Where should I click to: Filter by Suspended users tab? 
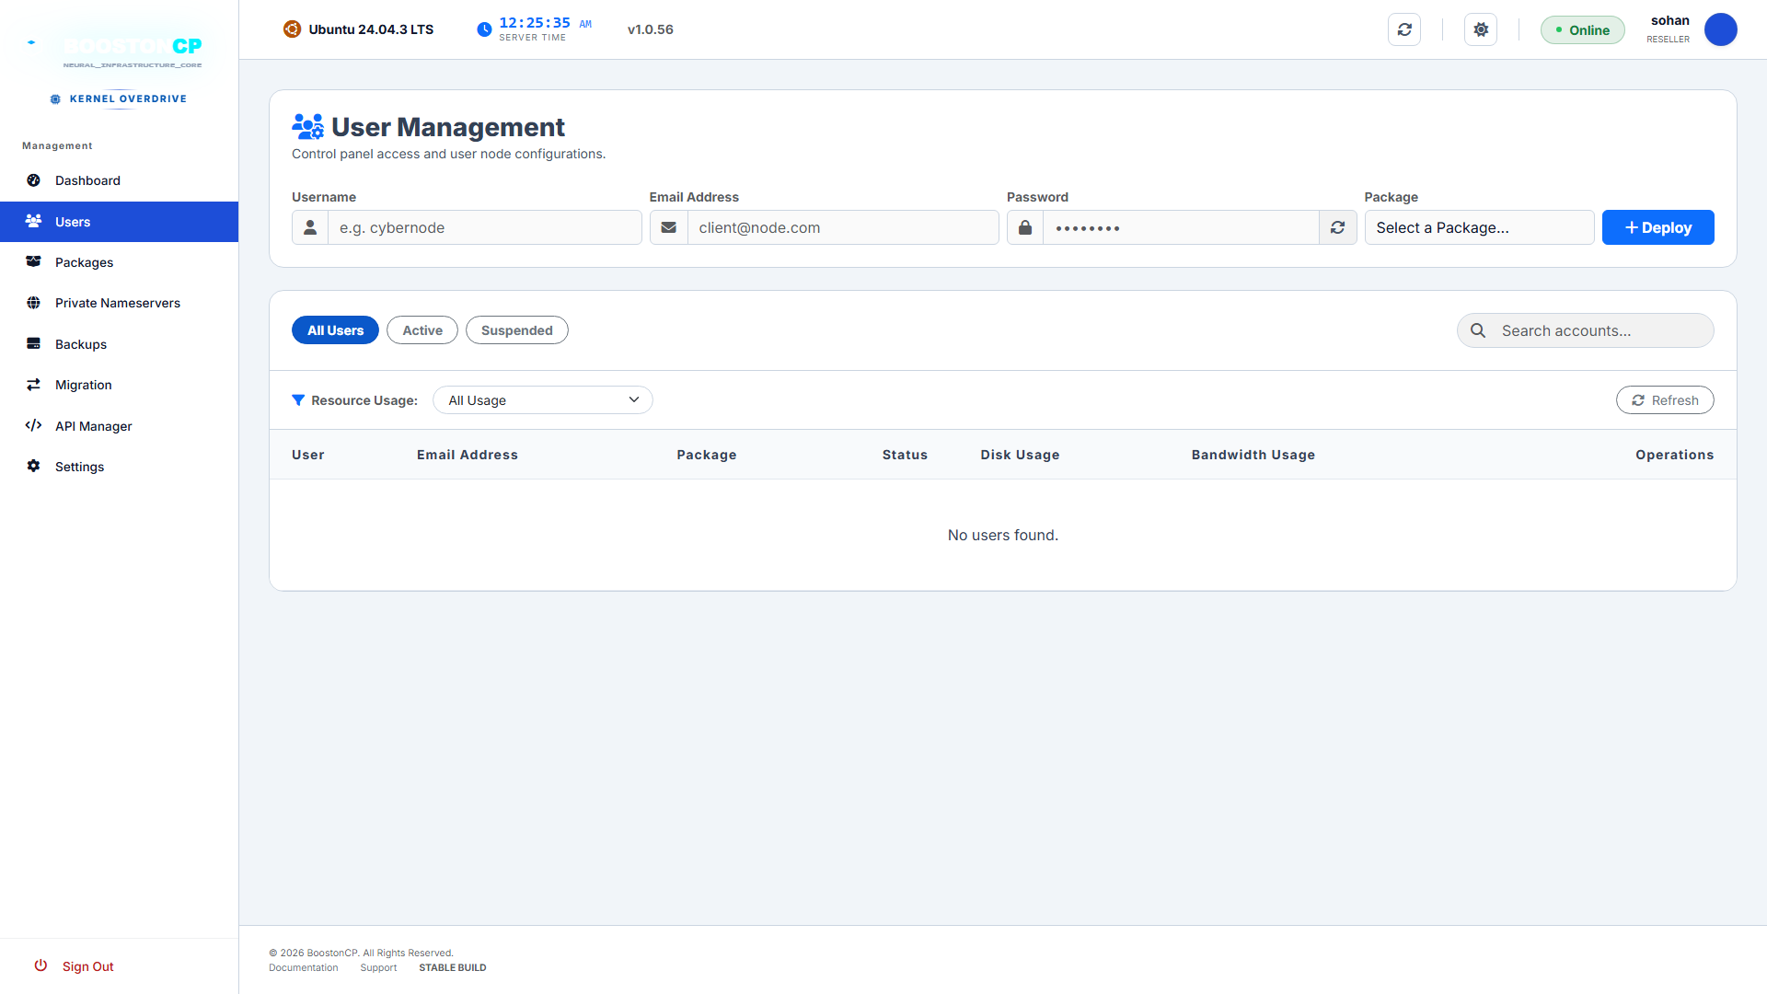(x=517, y=330)
